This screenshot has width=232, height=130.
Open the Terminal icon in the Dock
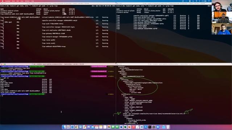(150, 127)
